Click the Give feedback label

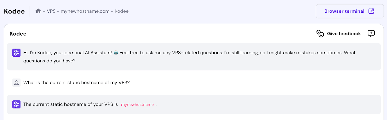point(344,34)
